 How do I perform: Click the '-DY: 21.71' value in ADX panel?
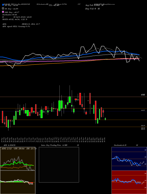coord(31,149)
